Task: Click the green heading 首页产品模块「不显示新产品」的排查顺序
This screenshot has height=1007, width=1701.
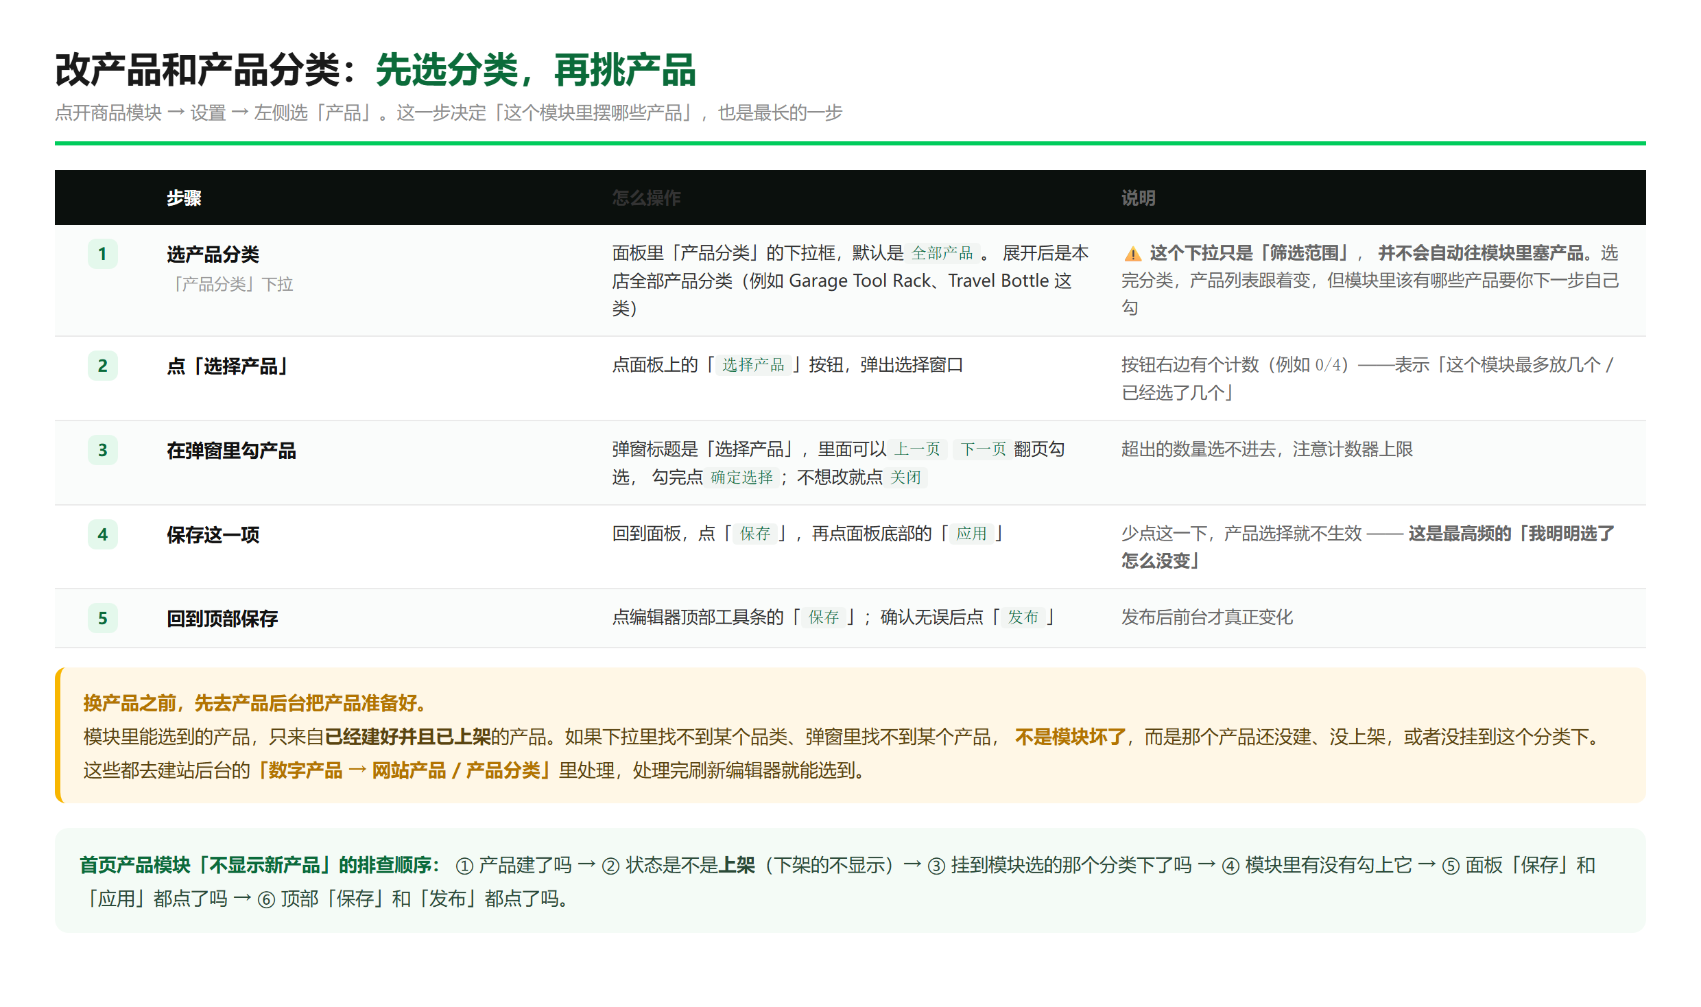Action: (x=260, y=865)
